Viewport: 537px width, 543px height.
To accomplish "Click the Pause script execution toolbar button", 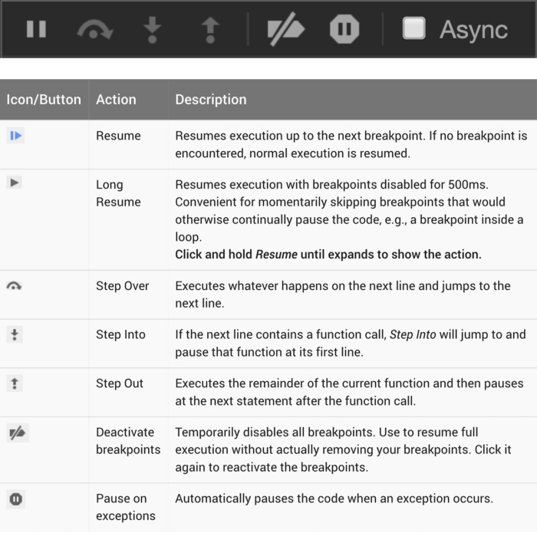I will tap(36, 29).
